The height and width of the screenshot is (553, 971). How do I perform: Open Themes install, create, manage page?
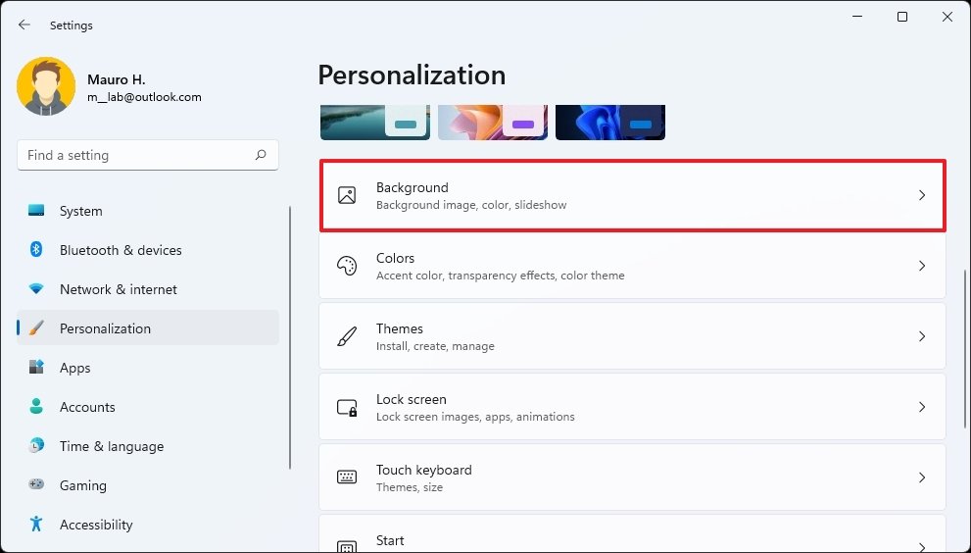[x=632, y=336]
